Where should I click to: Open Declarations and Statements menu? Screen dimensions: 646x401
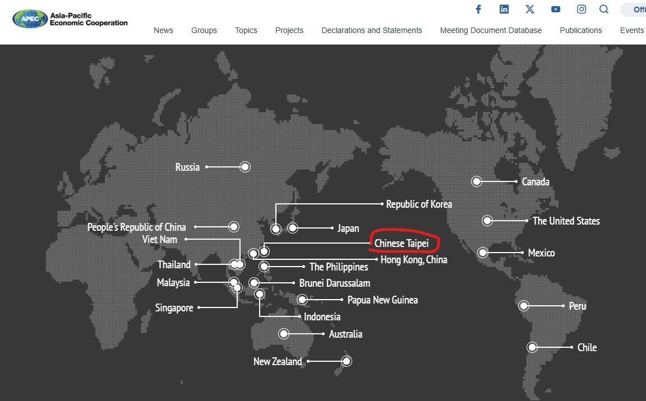pyautogui.click(x=372, y=30)
